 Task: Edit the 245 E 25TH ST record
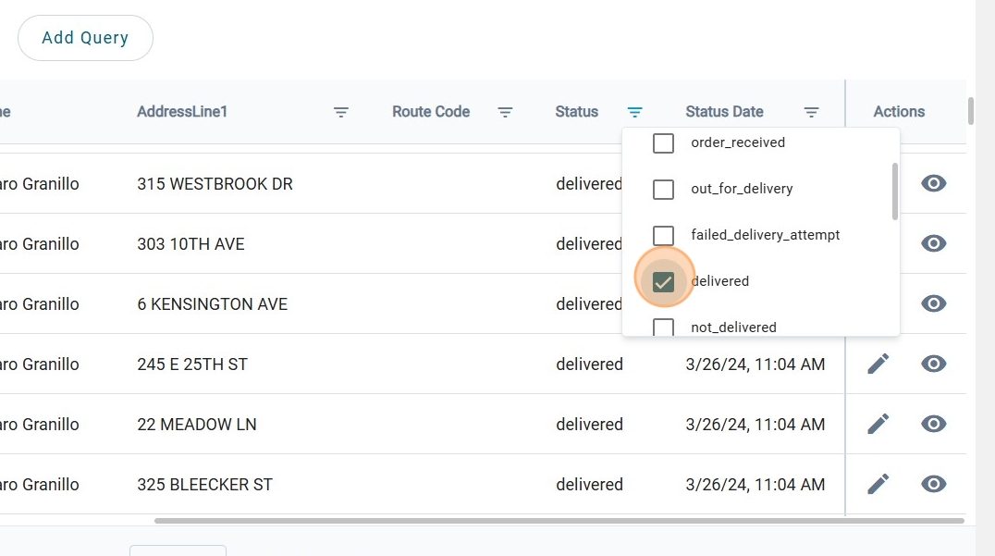pyautogui.click(x=878, y=364)
